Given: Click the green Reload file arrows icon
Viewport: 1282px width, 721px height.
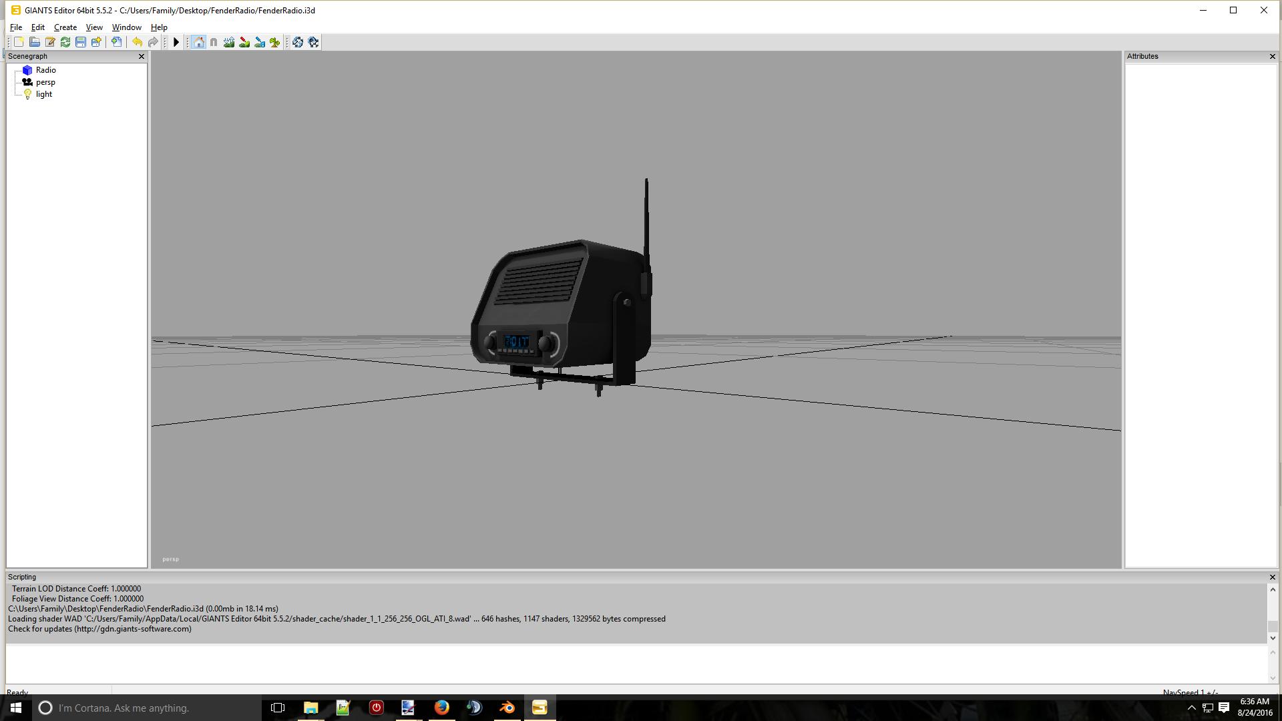Looking at the screenshot, I should [x=65, y=42].
